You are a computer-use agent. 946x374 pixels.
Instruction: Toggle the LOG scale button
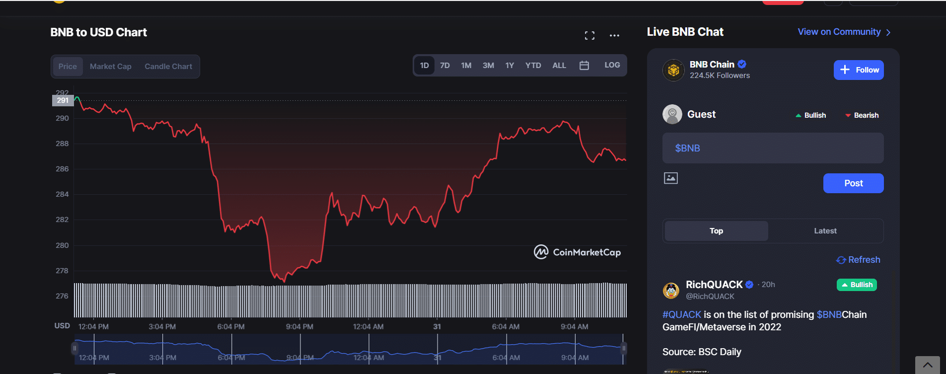coord(612,65)
